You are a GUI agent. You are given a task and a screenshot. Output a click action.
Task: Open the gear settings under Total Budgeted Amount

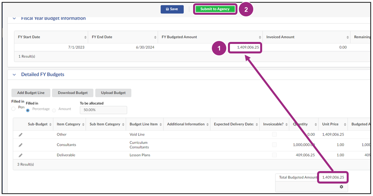tap(341, 187)
